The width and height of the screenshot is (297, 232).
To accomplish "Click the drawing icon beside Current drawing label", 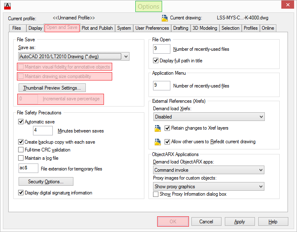I will click(x=165, y=18).
